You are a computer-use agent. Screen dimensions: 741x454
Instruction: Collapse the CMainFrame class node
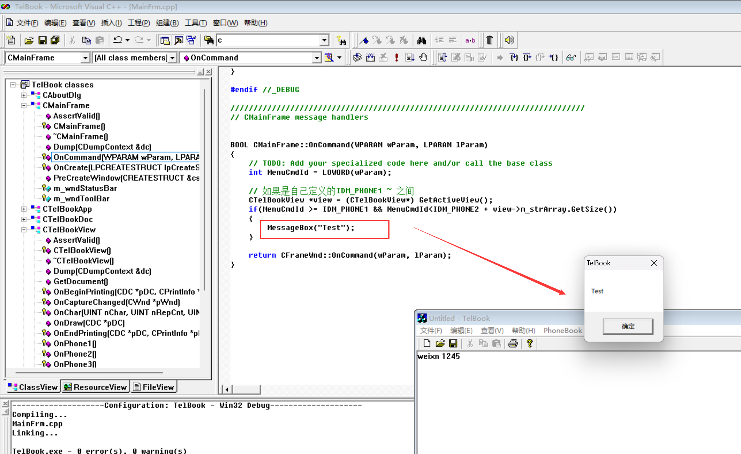[x=24, y=105]
